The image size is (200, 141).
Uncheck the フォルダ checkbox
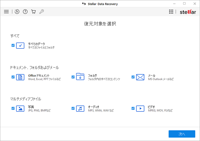(x=73, y=77)
